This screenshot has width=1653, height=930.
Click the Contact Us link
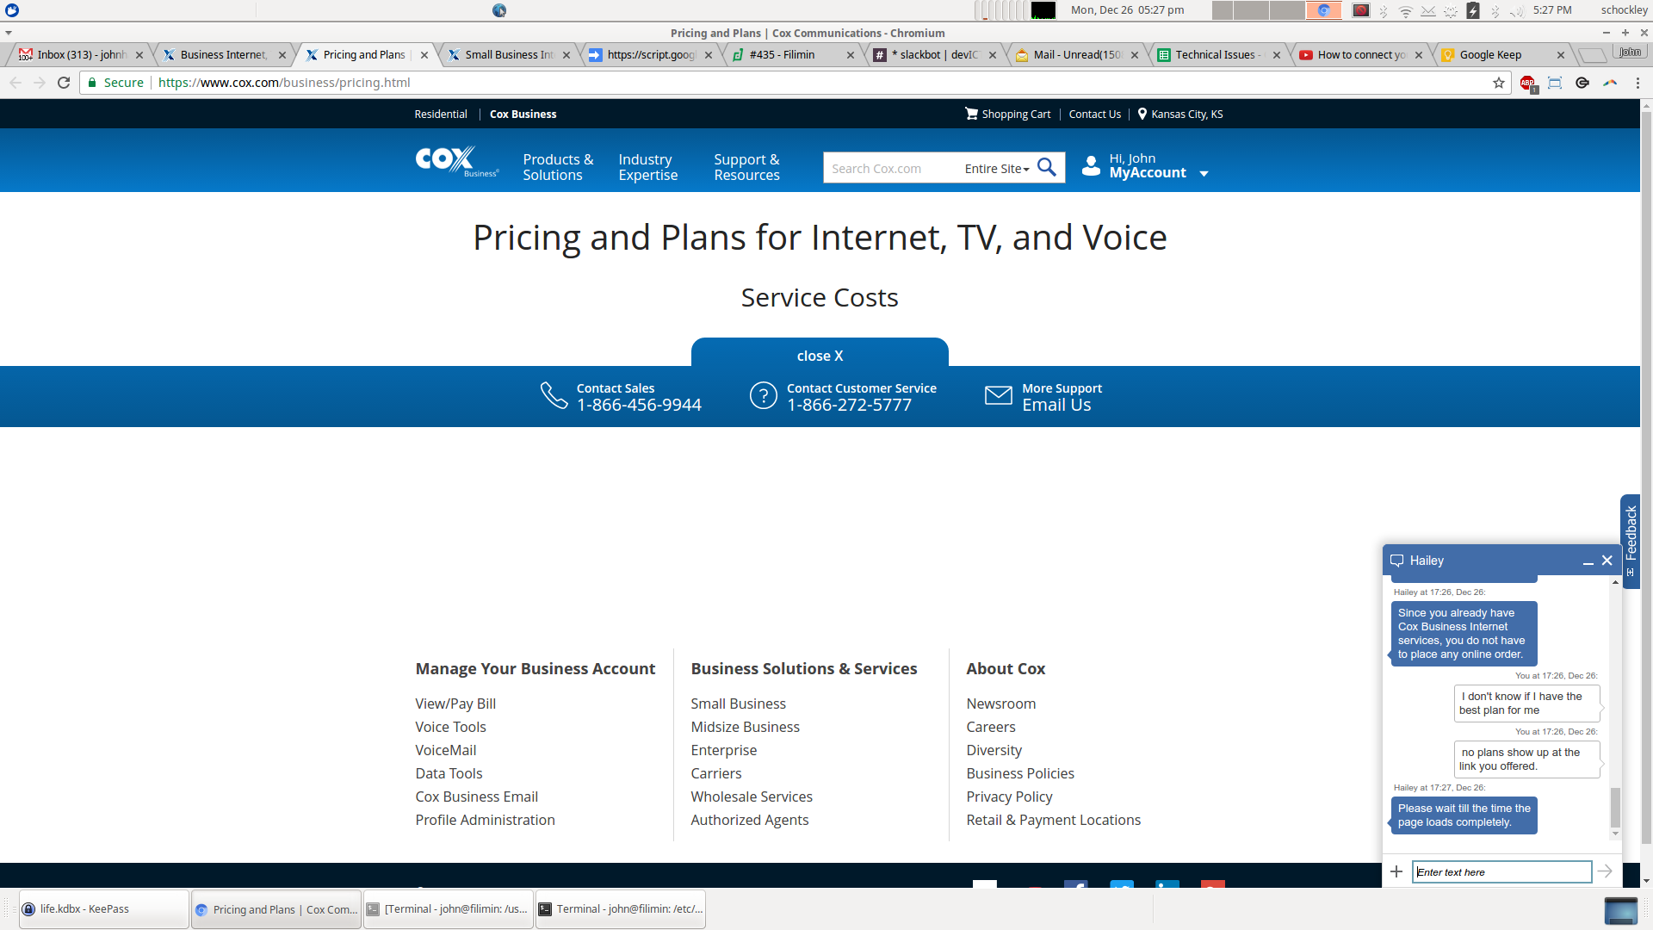(x=1095, y=114)
